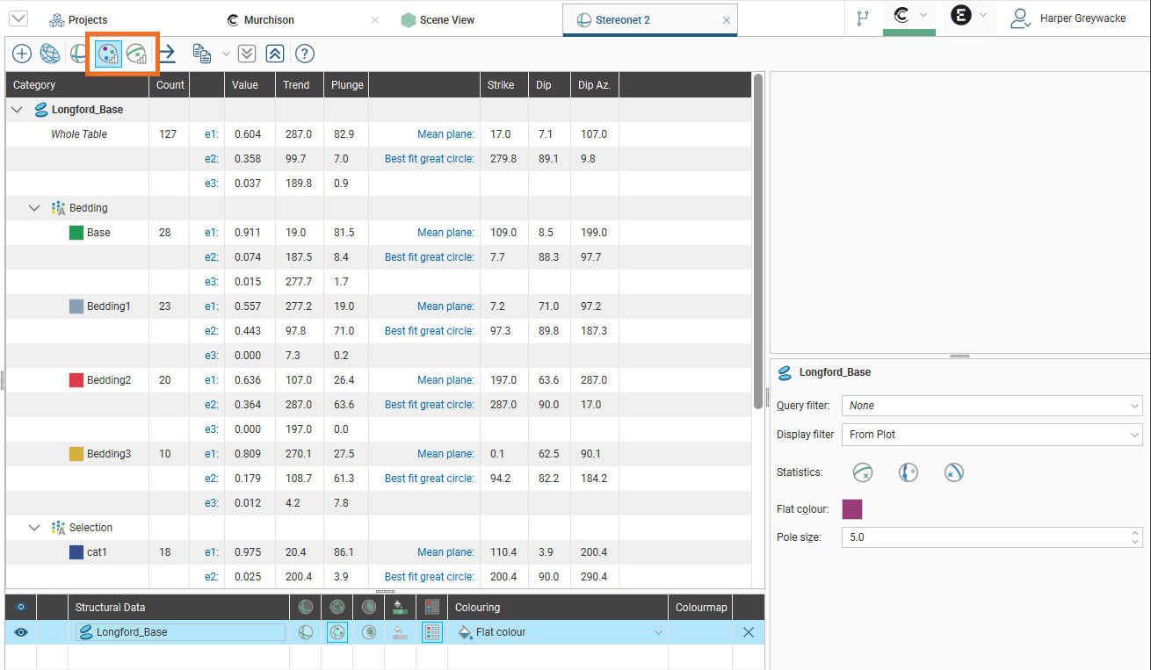Open the Murchison tab
1151x670 pixels.
[269, 19]
